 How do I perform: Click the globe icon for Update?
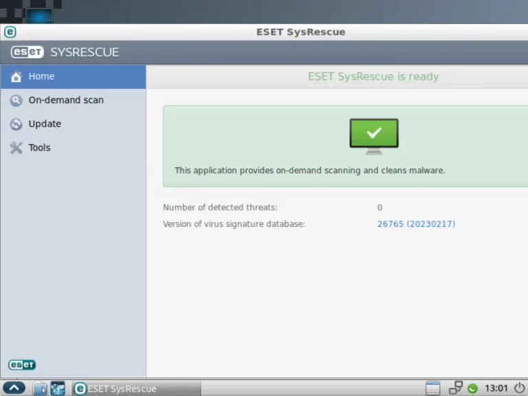[16, 124]
